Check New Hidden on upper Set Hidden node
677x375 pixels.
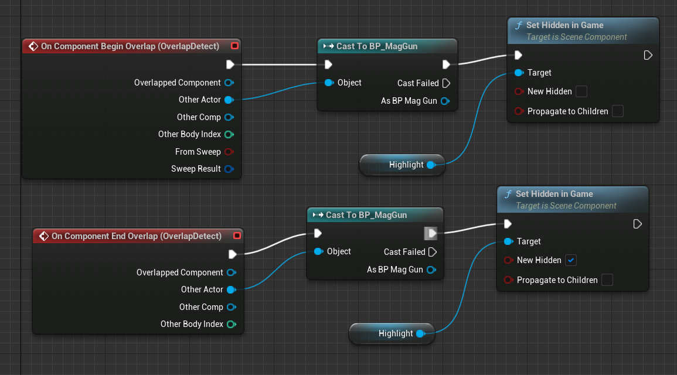(581, 91)
